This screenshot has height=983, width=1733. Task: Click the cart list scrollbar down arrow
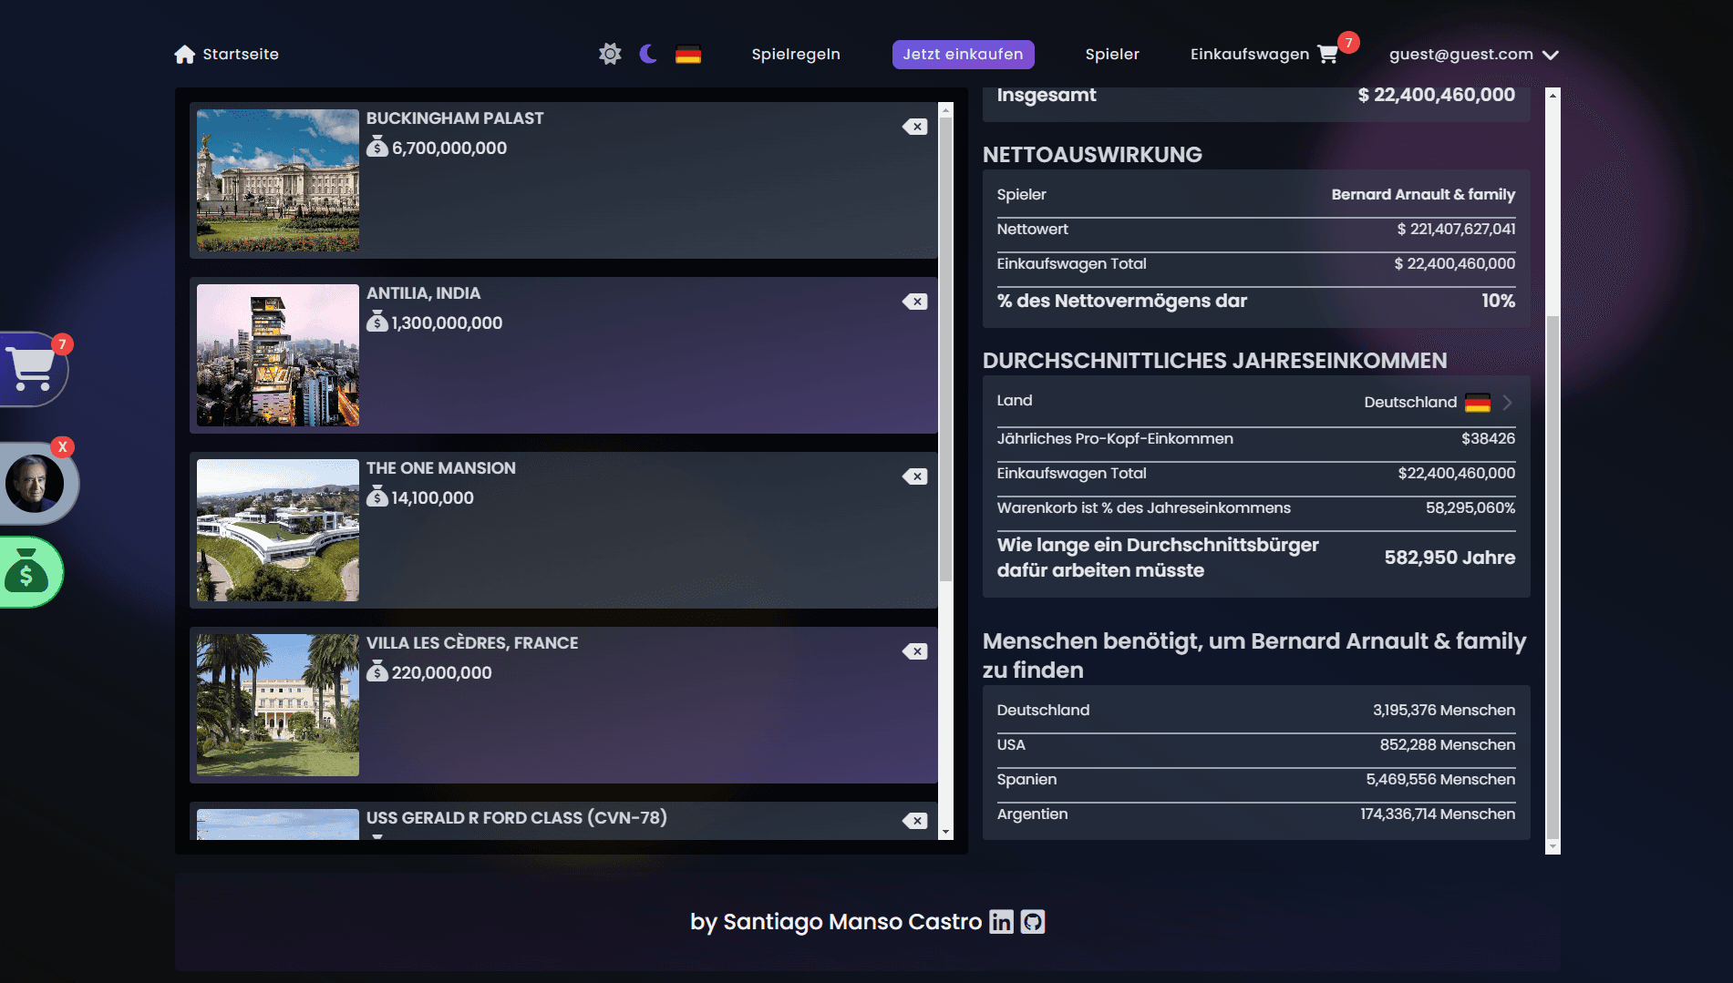tap(945, 832)
